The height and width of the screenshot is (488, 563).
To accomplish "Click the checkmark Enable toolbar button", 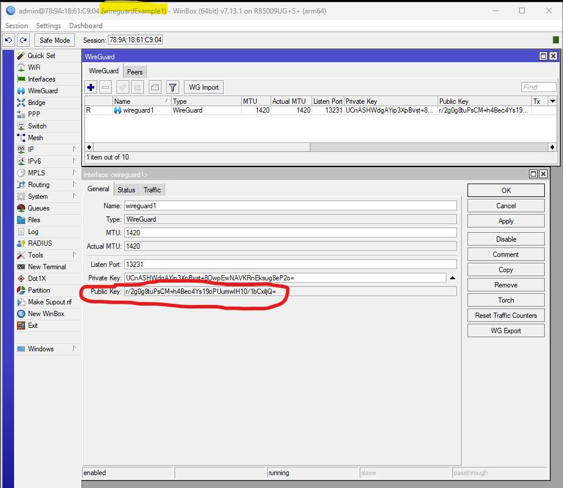I will [123, 87].
